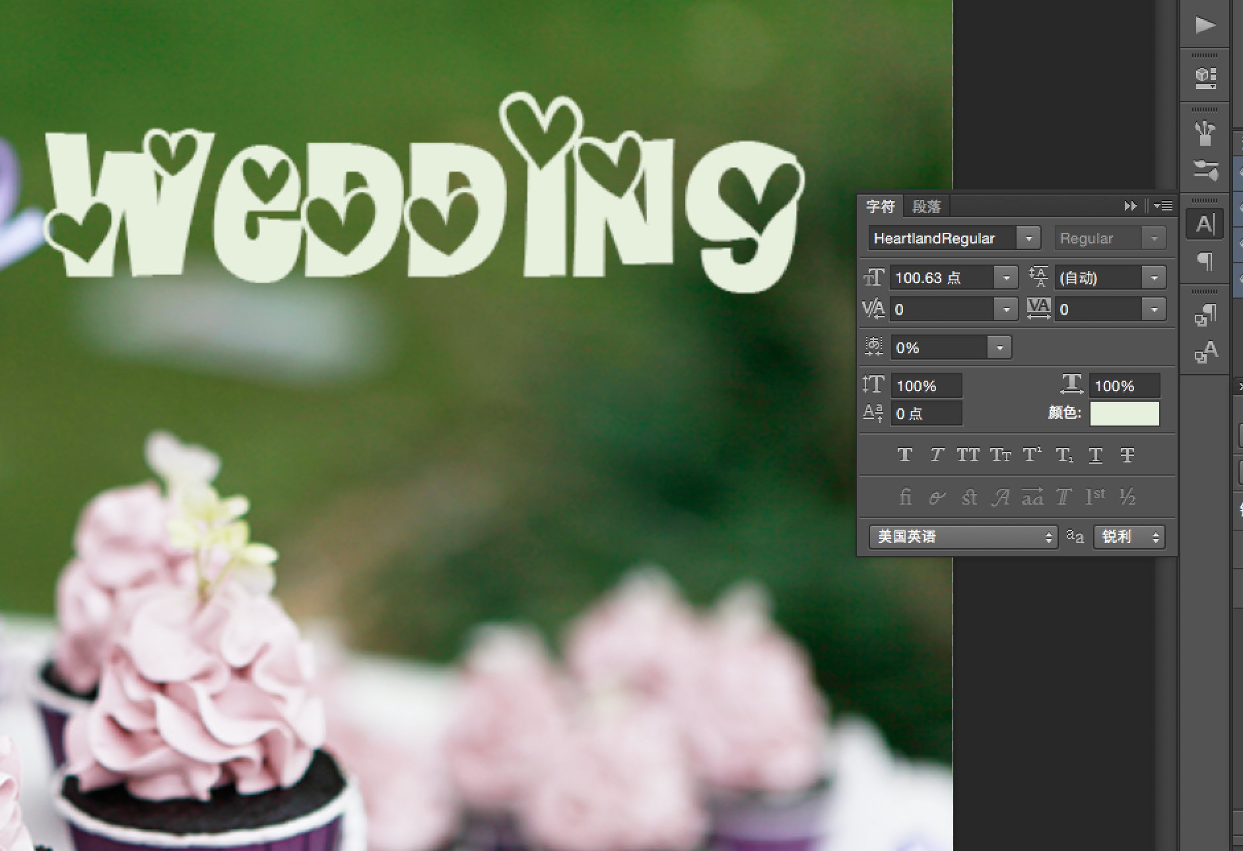
Task: Switch to the 段落 tab
Action: coord(926,206)
